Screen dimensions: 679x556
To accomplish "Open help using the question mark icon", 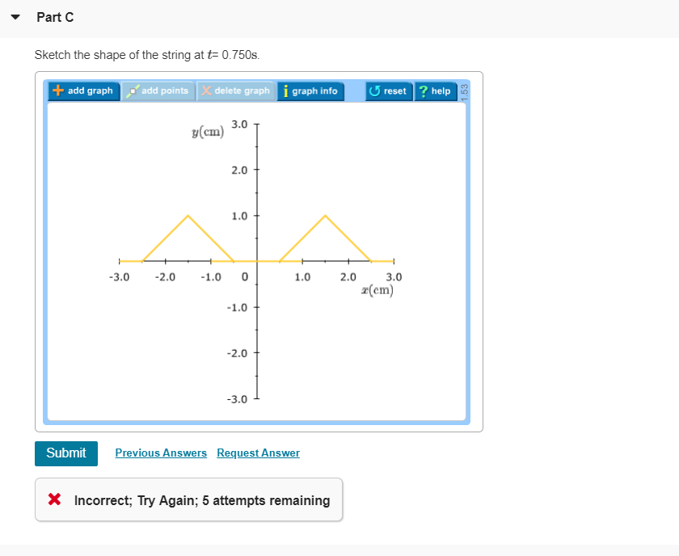I will point(423,91).
